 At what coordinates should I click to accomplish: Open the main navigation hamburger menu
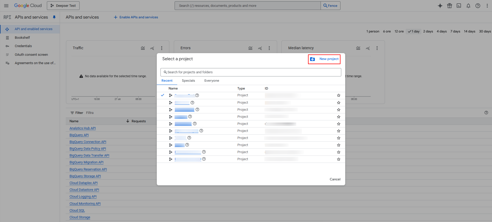point(6,6)
